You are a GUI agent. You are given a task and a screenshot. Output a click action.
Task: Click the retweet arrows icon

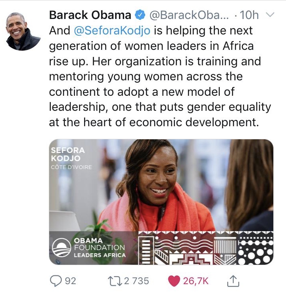click(x=115, y=281)
